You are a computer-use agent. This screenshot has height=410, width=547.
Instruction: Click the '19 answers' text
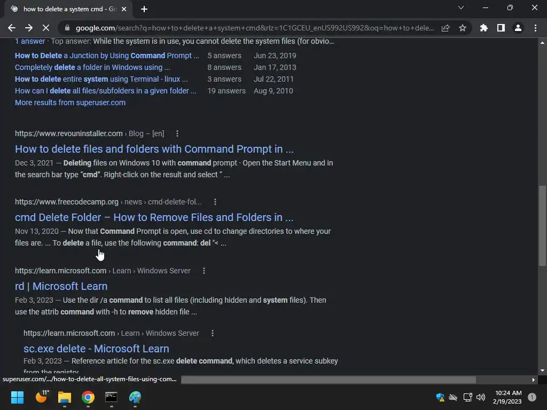click(226, 91)
